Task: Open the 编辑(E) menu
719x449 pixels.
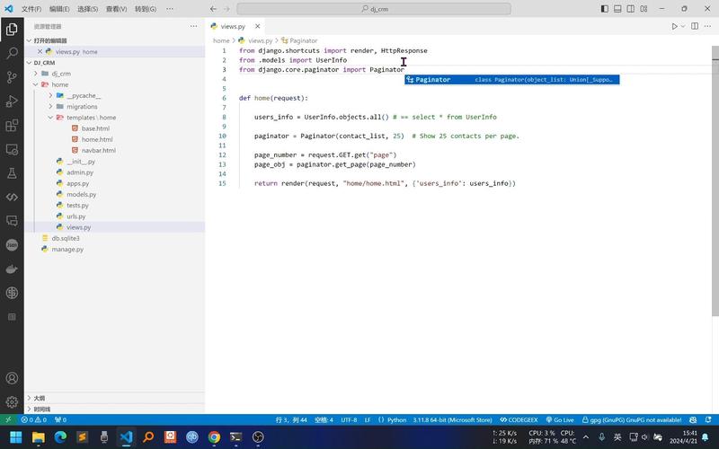Action: (59, 9)
